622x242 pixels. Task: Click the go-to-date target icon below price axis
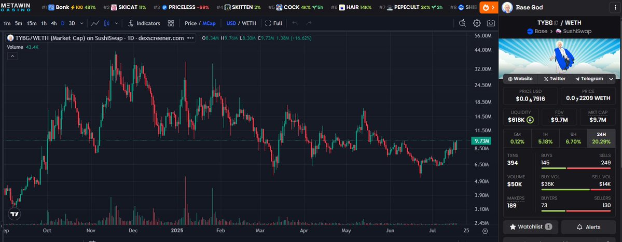point(485,231)
